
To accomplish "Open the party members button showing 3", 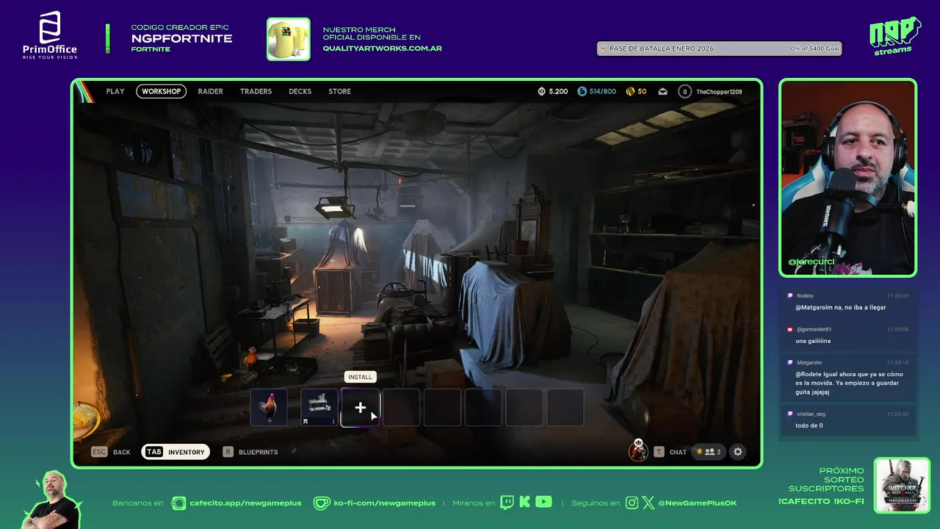I will pos(709,452).
